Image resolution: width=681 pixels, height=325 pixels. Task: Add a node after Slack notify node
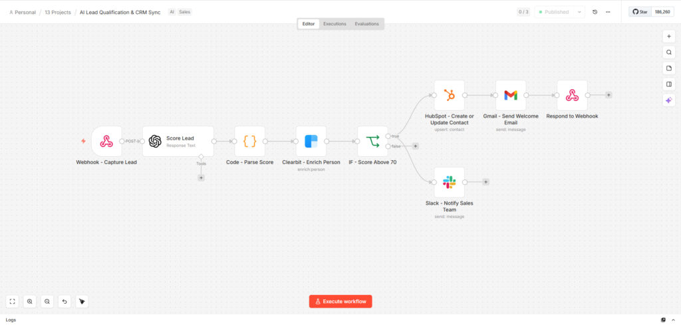pos(485,182)
